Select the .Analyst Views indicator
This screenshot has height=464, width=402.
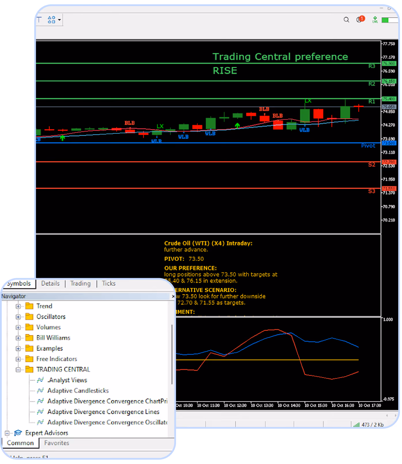point(67,380)
